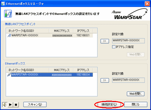151x110 pixels.
Task: Click the access point 設定対象 text field
Action: click(x=128, y=41)
